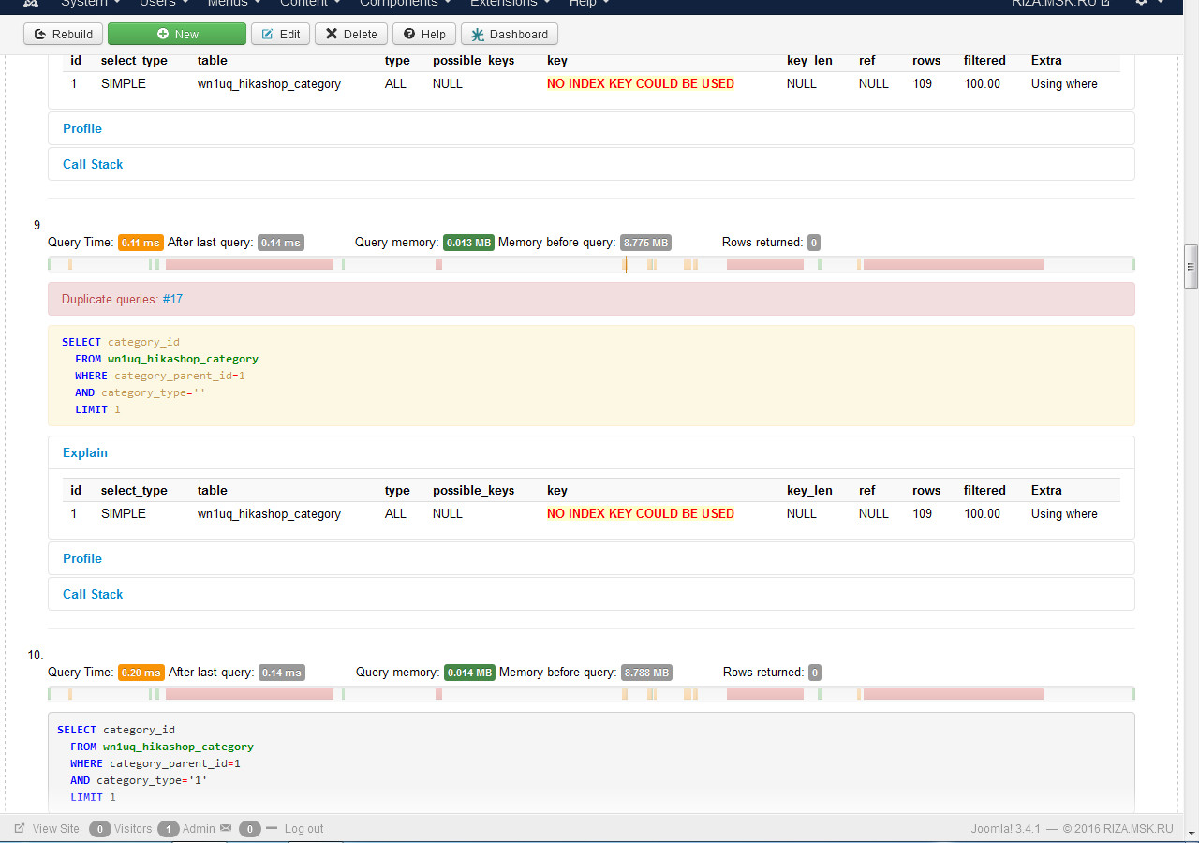This screenshot has height=843, width=1199.
Task: Click the 0.014 MB Query memory badge
Action: [x=469, y=673]
